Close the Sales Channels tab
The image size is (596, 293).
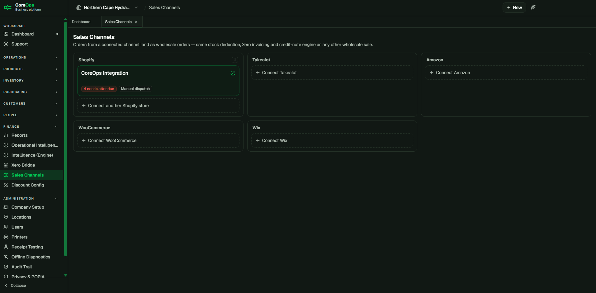pos(136,22)
